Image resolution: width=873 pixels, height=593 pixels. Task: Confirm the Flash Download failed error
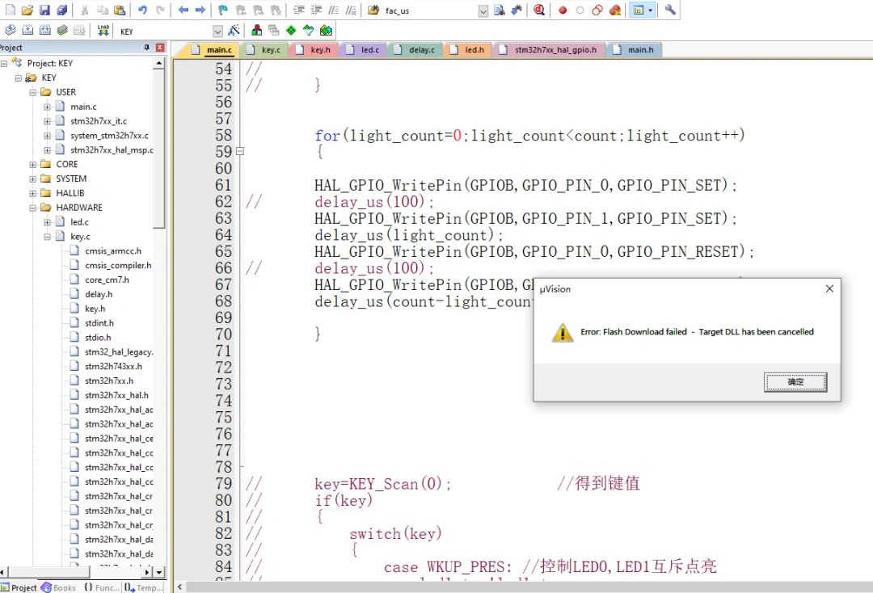point(795,381)
